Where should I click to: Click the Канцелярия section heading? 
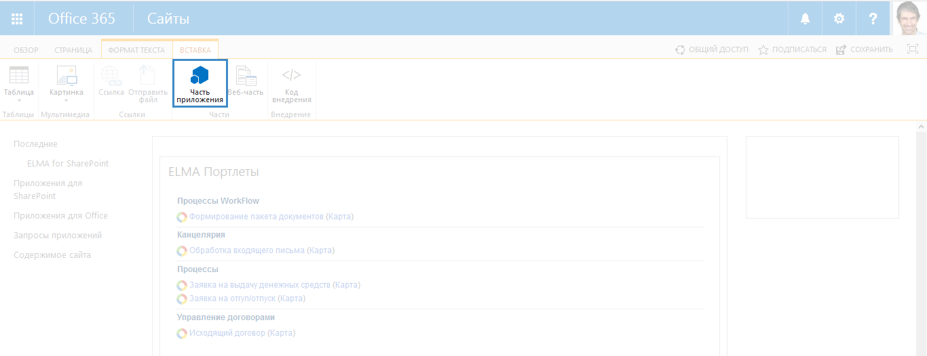pos(201,235)
